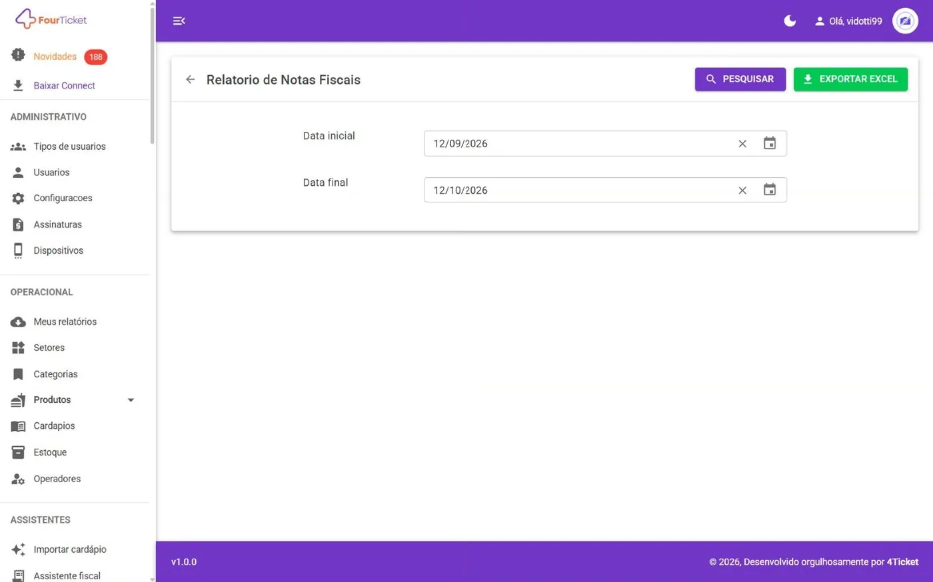Open the user avatar in the top bar
This screenshot has width=933, height=582.
coord(905,21)
